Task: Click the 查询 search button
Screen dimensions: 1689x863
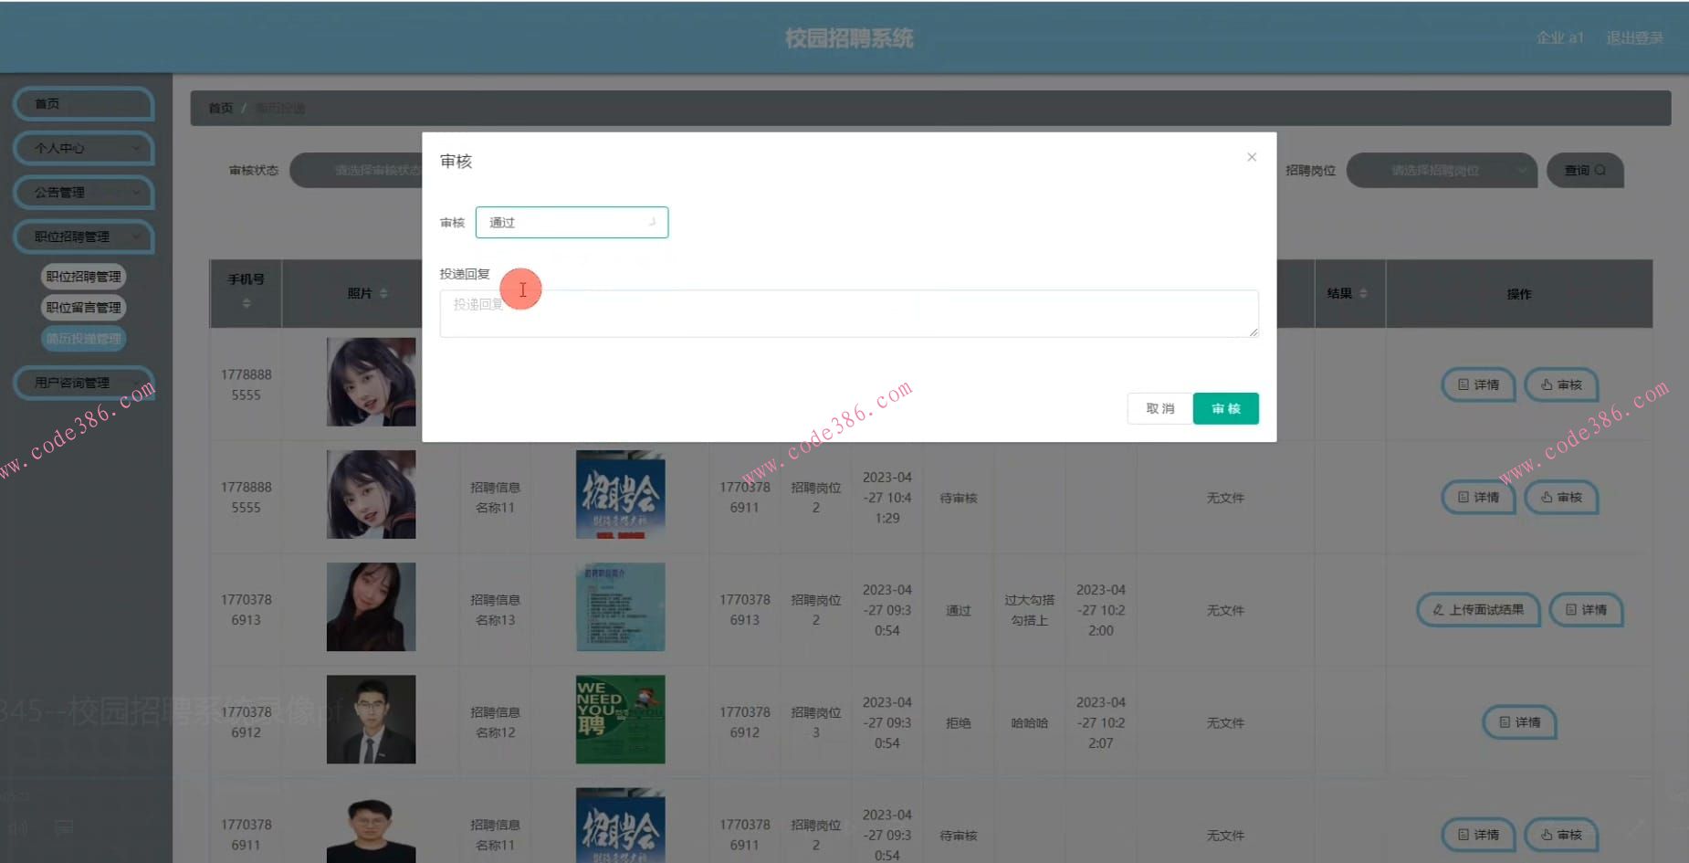Action: tap(1586, 171)
